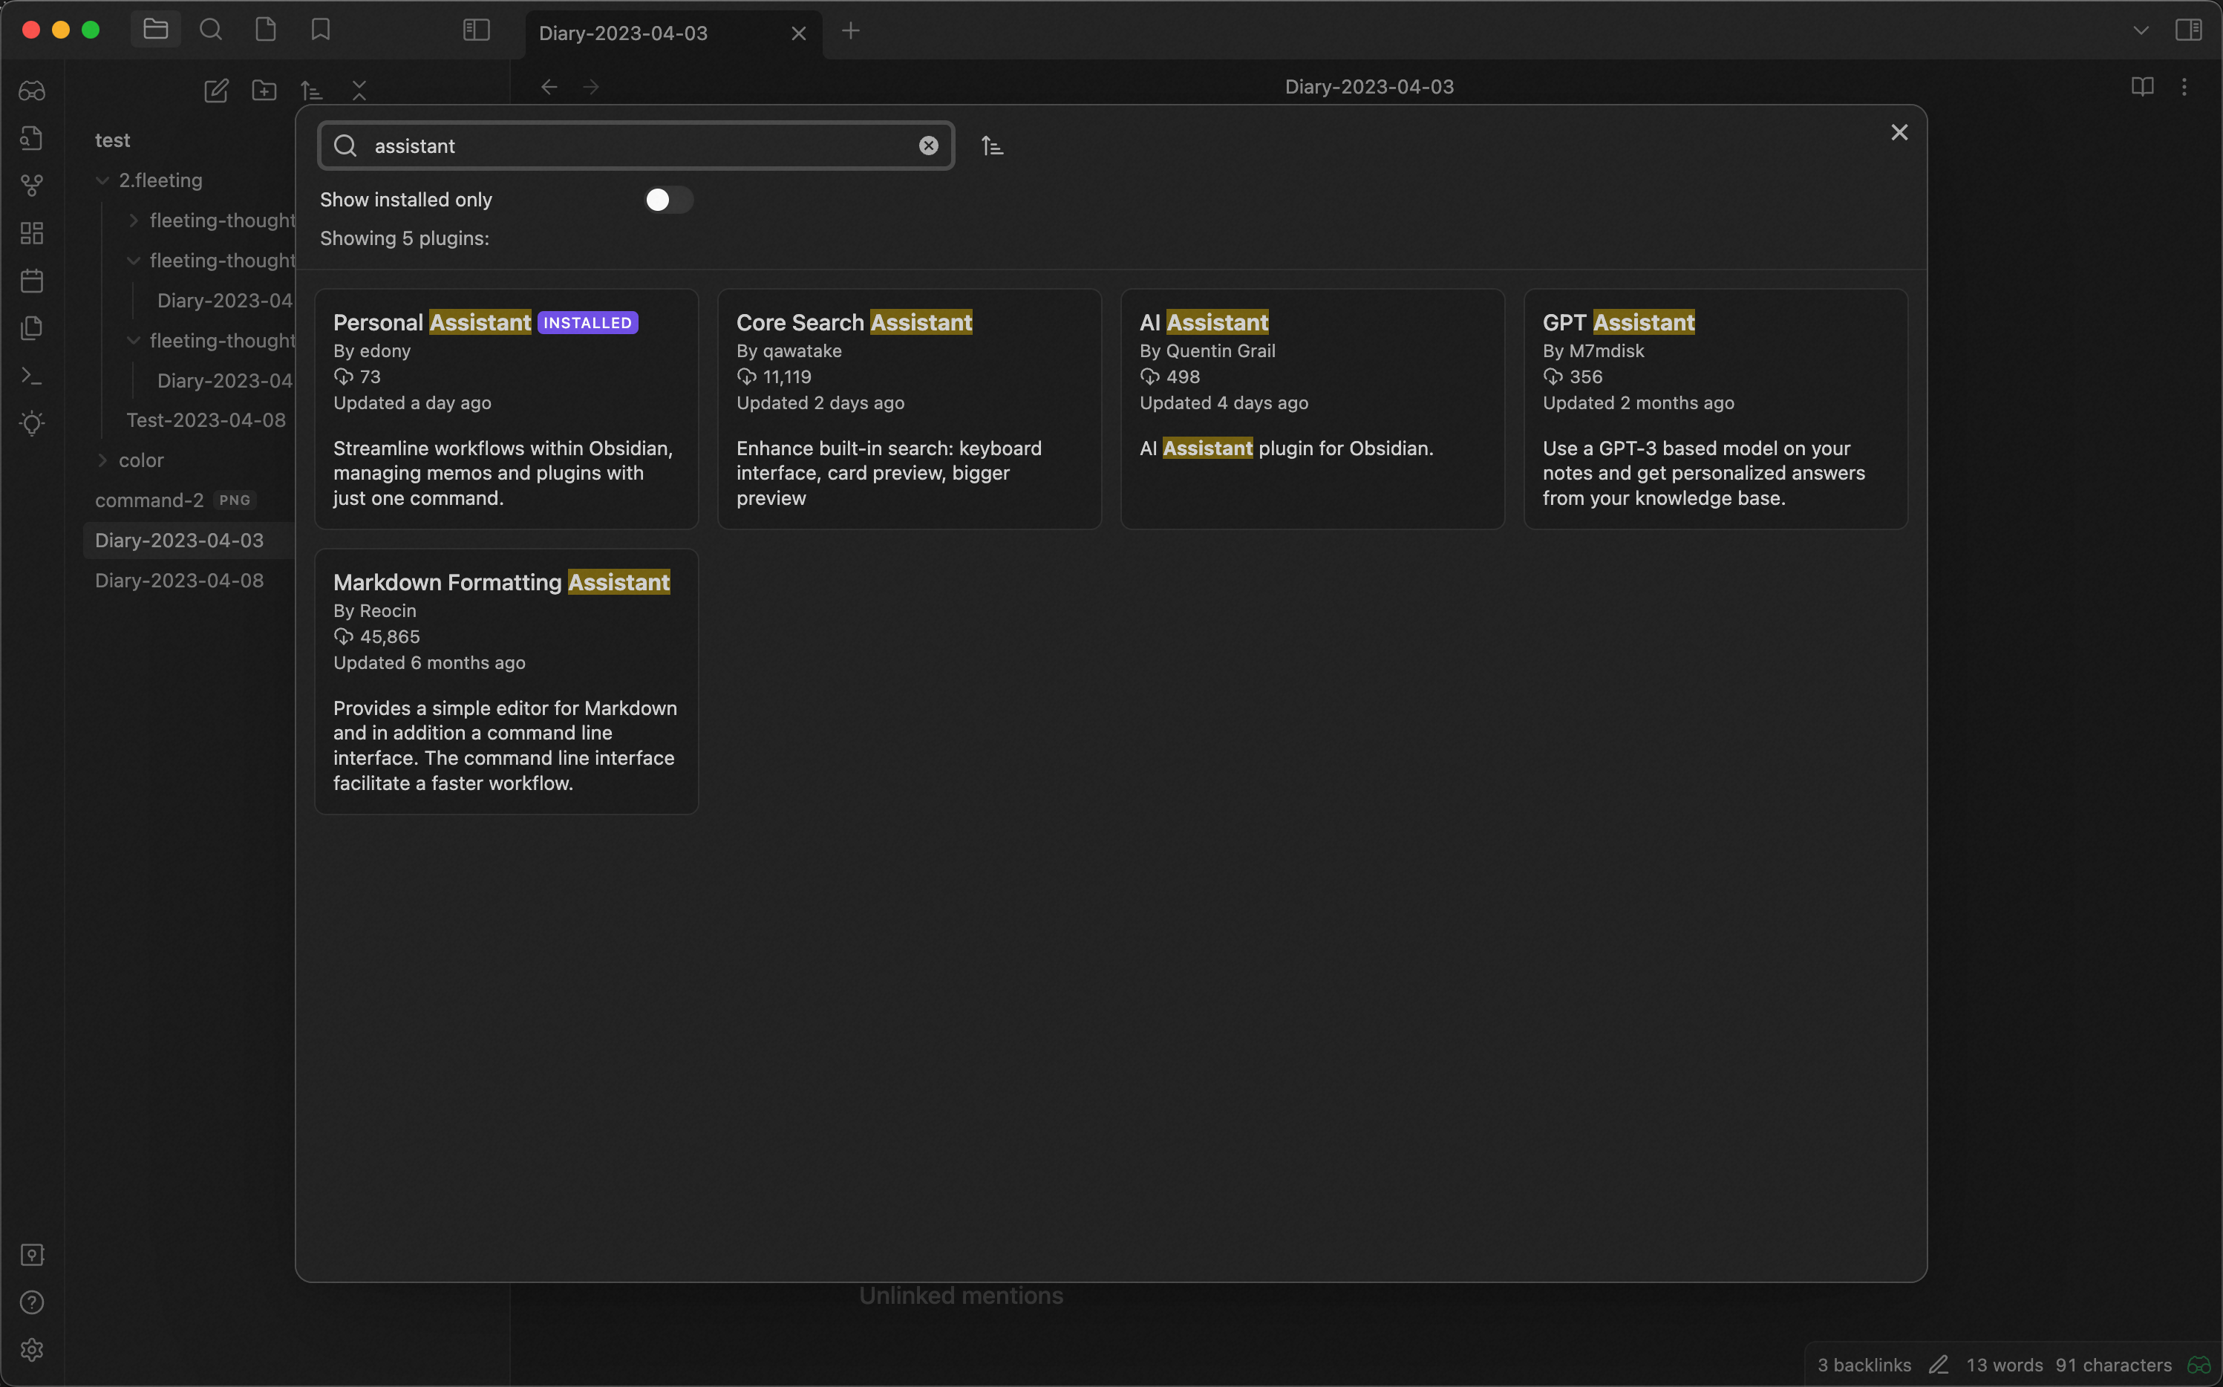Open the command palette ribbon icon
Screen dimensions: 2223x1387
pos(32,376)
